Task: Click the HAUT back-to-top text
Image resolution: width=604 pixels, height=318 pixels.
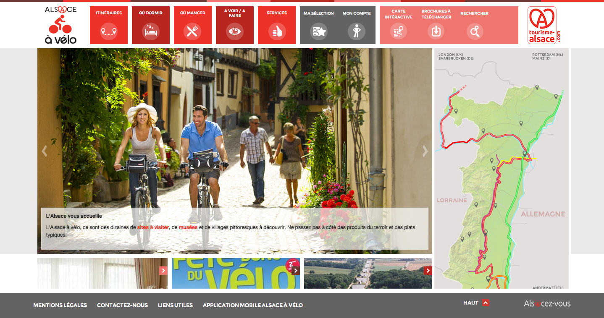Action: click(x=471, y=303)
